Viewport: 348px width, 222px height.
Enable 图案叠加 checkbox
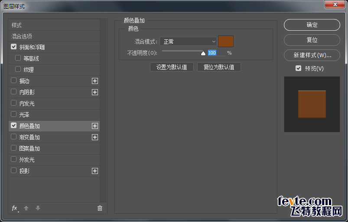point(13,148)
